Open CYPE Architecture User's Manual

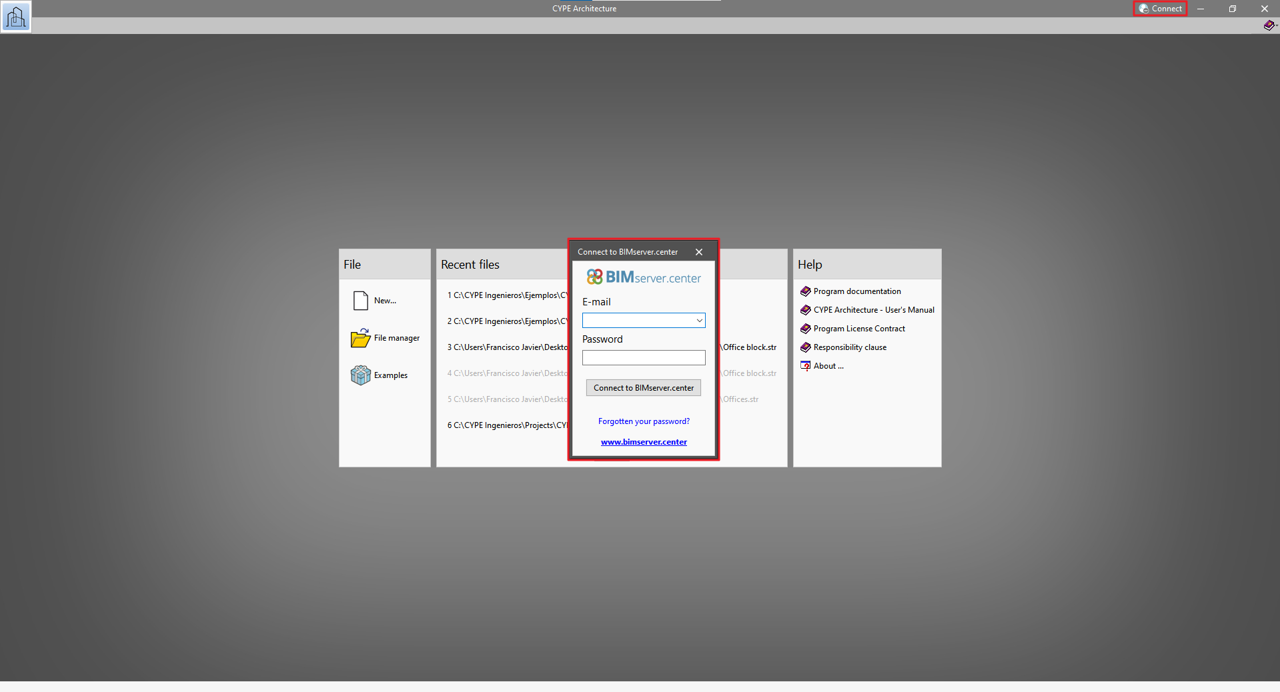pos(873,310)
